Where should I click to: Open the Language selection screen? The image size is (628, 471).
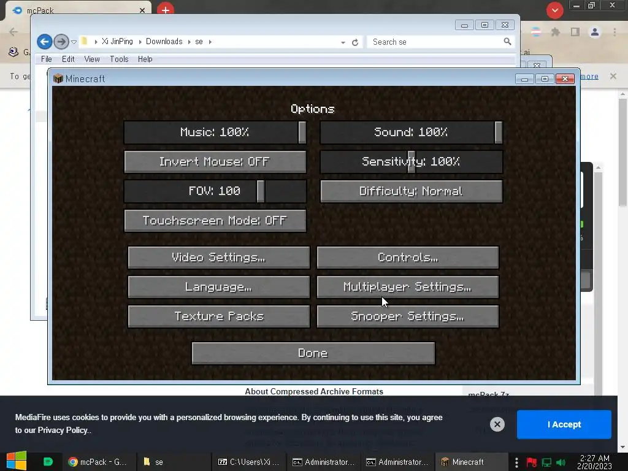219,287
